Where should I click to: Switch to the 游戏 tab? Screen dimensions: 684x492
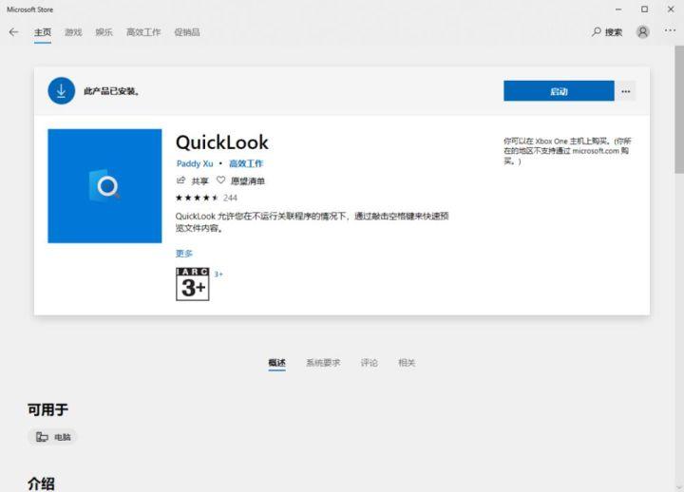pos(73,32)
